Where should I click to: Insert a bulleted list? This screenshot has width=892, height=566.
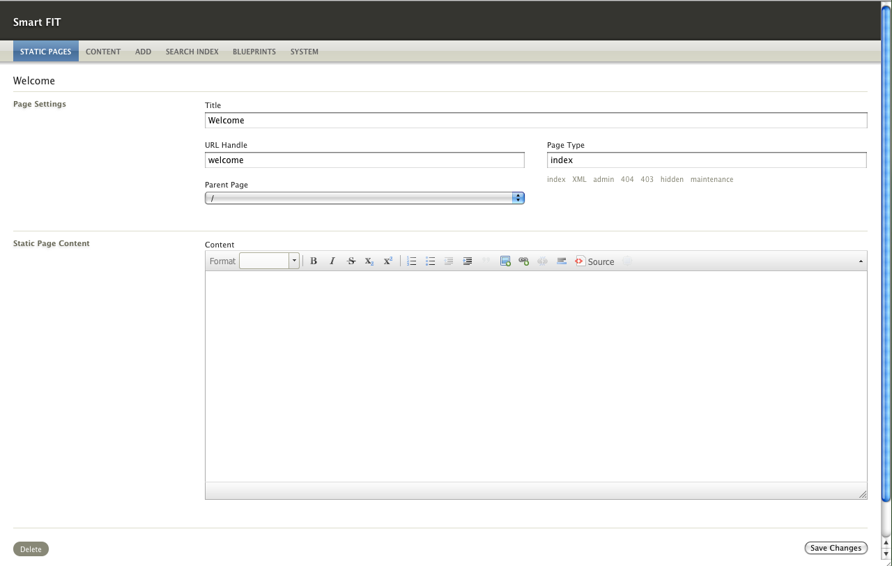[431, 261]
